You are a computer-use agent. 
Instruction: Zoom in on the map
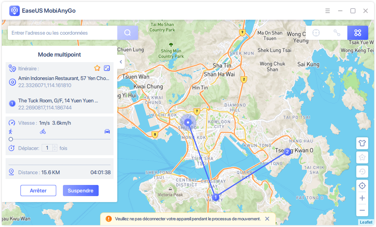362,198
